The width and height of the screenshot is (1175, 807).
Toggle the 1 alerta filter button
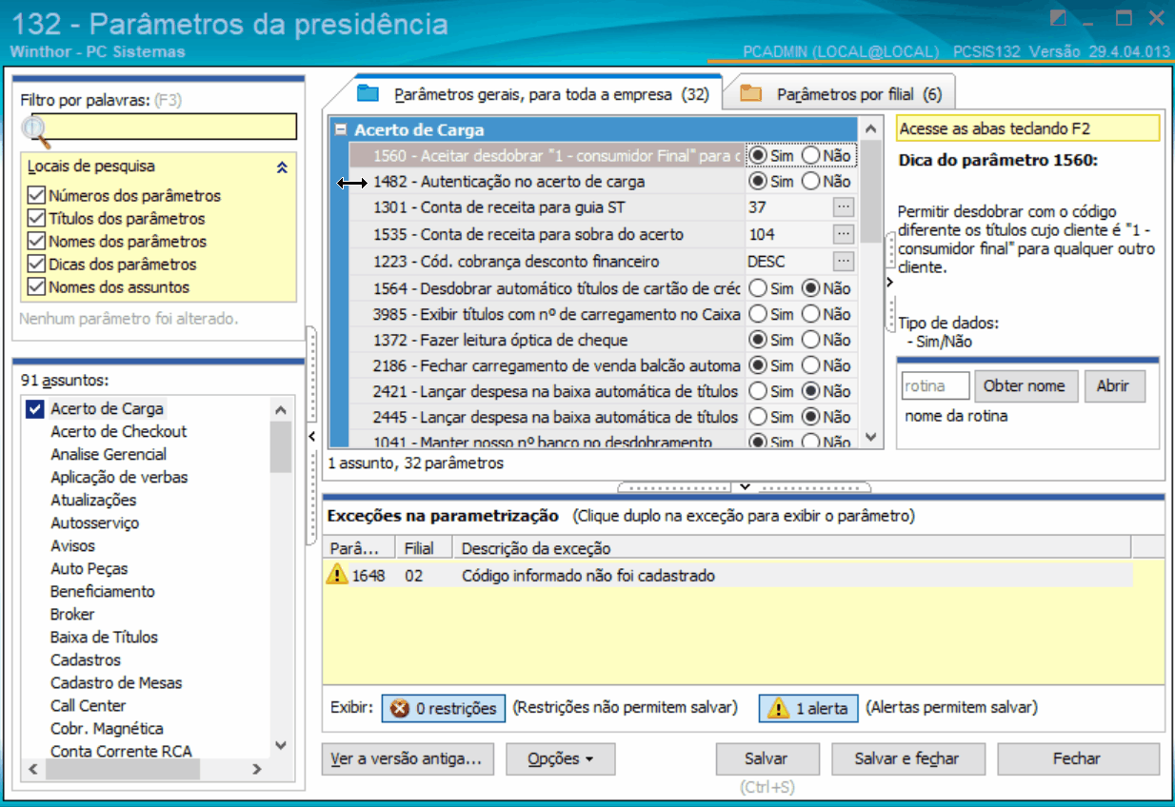(808, 708)
